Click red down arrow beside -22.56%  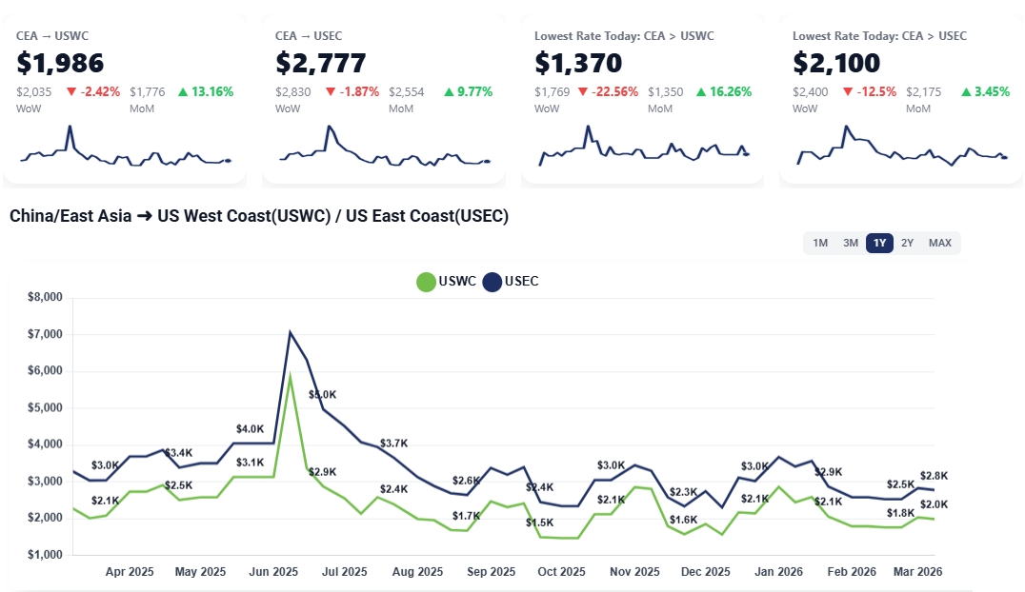pos(582,92)
